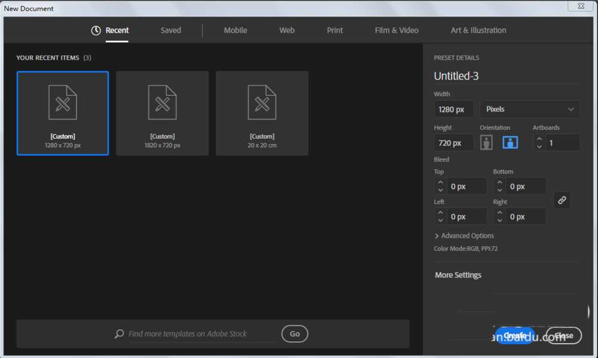598x358 pixels.
Task: Increase the Artboards count
Action: (x=539, y=139)
